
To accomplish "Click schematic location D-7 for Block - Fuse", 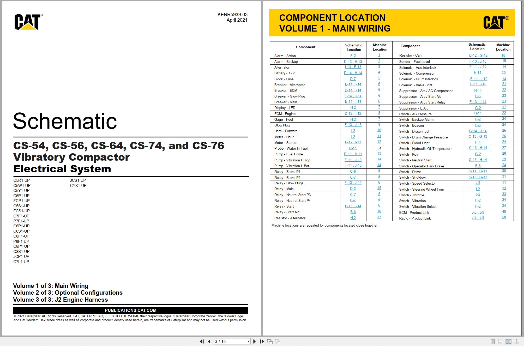I will coord(353,79).
